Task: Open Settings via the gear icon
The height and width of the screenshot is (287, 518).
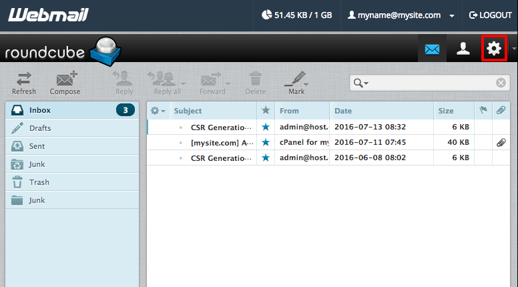Action: pyautogui.click(x=493, y=49)
